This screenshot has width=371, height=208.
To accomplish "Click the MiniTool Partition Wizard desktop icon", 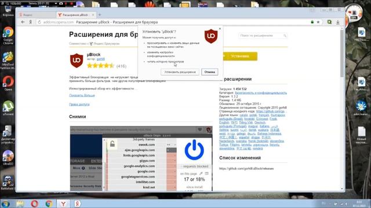I will [8, 61].
